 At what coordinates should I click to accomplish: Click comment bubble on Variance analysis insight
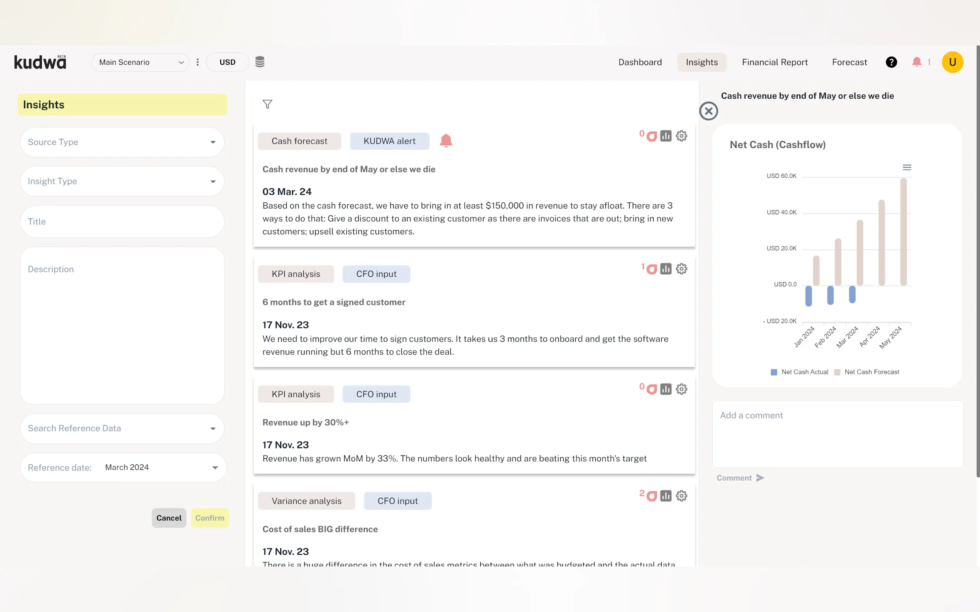(651, 496)
